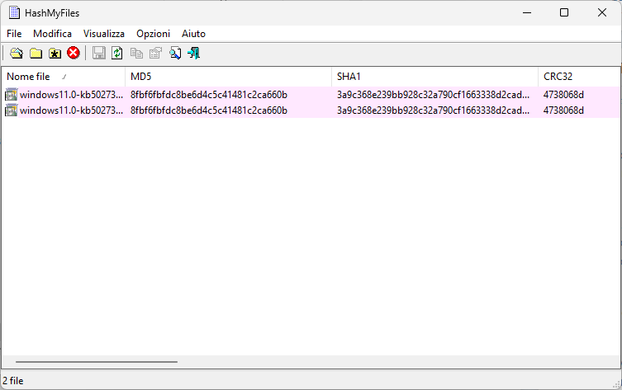This screenshot has width=622, height=390.
Task: Close the HashMyFiles window
Action: pyautogui.click(x=602, y=12)
